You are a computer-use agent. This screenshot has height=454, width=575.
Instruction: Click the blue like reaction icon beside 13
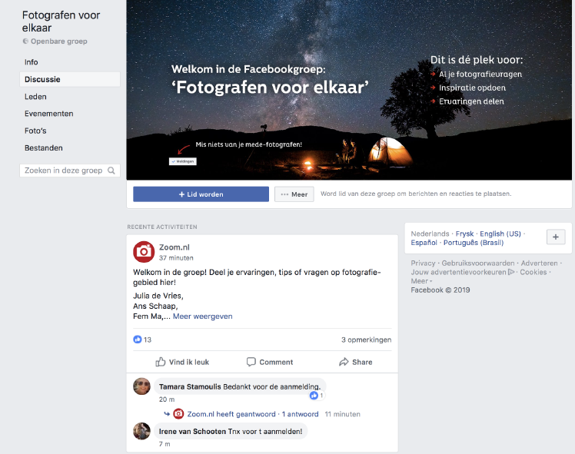(137, 340)
